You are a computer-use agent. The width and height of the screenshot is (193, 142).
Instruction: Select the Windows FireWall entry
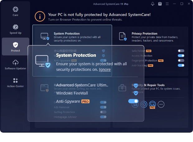pyautogui.click(x=72, y=93)
